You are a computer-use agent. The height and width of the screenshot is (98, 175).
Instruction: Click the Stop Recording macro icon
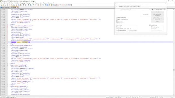(65, 5)
